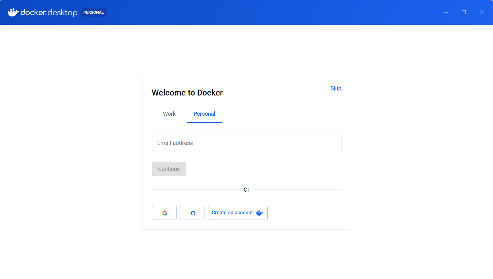Click empty area of the blue title bar
Viewport: 493px width, 279px height.
[265, 12]
